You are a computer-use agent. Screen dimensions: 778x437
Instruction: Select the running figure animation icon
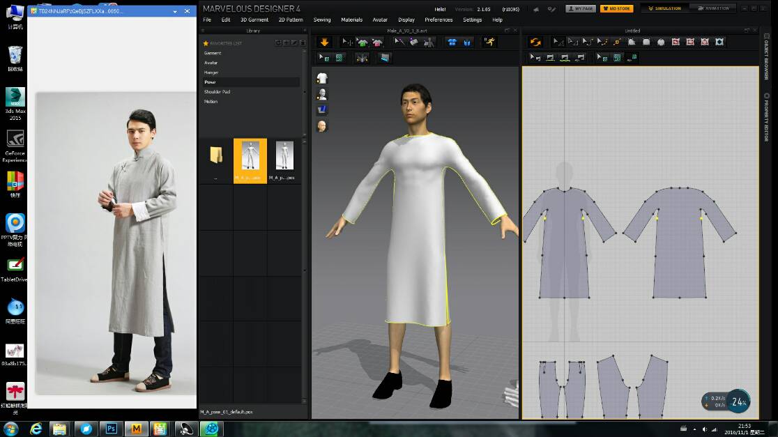(489, 43)
